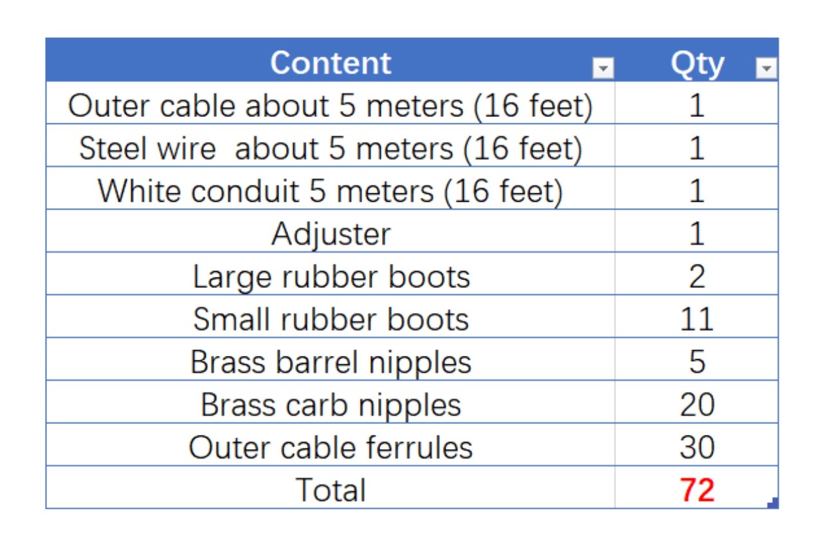836x557 pixels.
Task: Click the Total label cell
Action: (331, 490)
